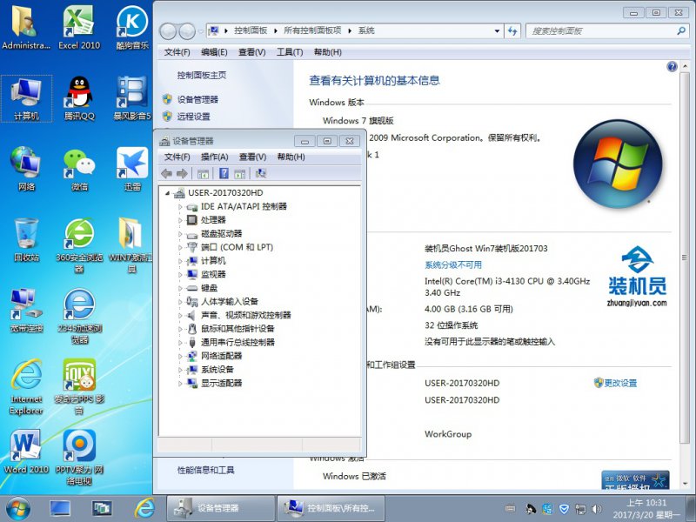Click the 更改设置 link

(x=620, y=383)
